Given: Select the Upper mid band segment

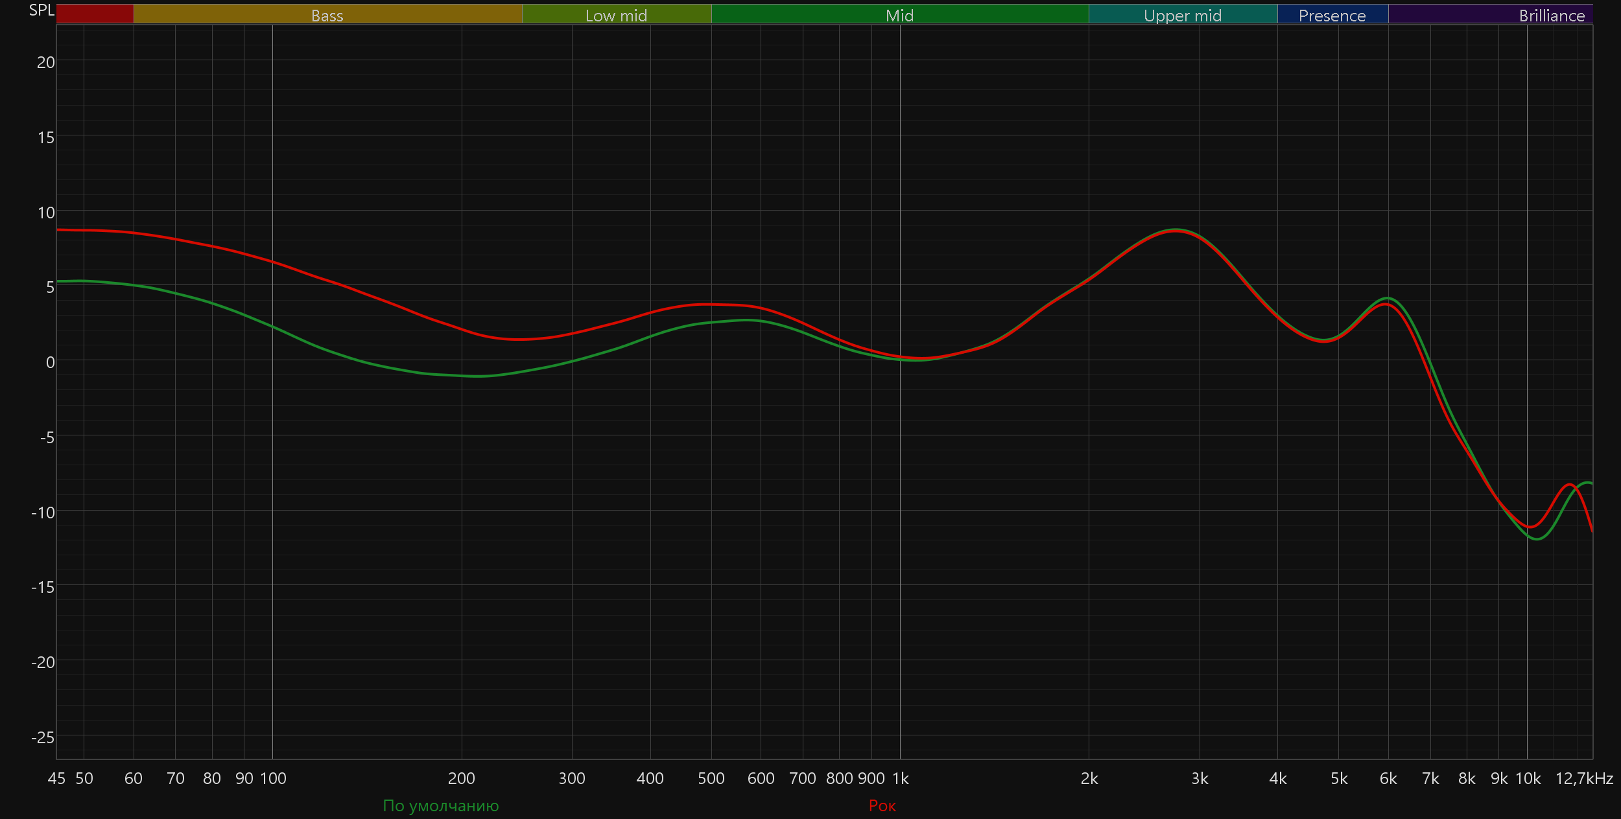Looking at the screenshot, I should (1183, 15).
